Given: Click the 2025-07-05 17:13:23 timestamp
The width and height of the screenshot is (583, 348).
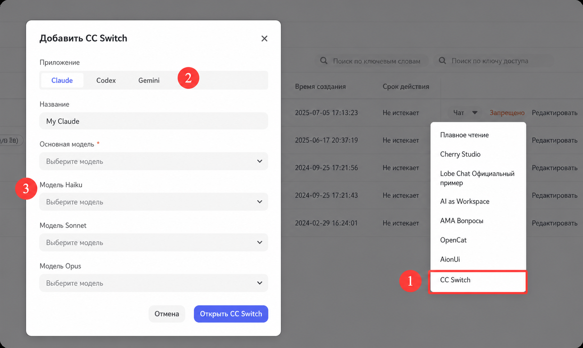Looking at the screenshot, I should click(x=326, y=113).
